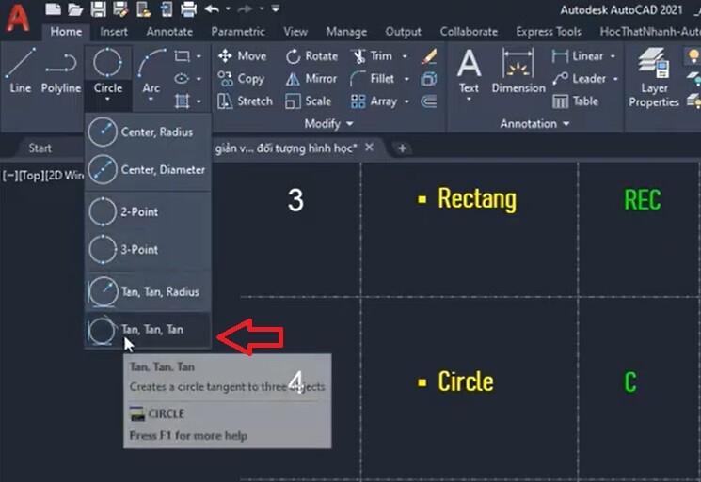Open Layer Properties
701x482 pixels.
(x=654, y=78)
